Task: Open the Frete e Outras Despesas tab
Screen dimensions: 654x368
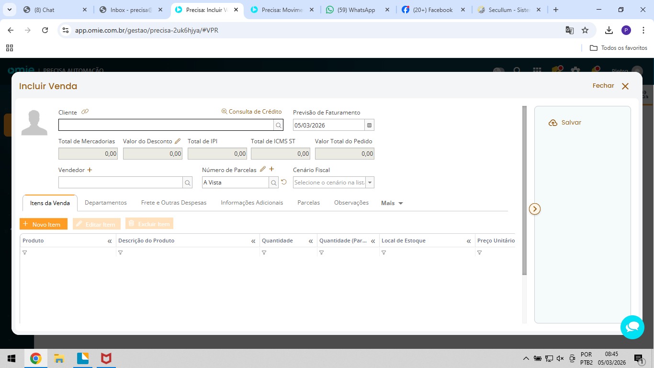Action: tap(174, 203)
